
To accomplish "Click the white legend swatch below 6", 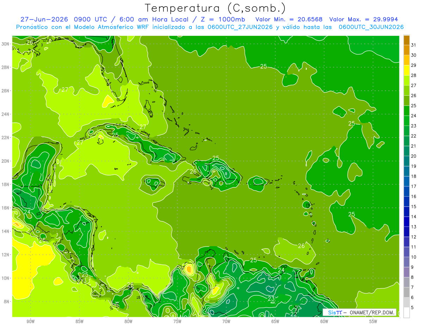I will tap(406, 312).
